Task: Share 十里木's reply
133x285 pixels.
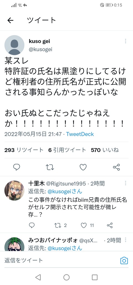Action: tap(110, 225)
